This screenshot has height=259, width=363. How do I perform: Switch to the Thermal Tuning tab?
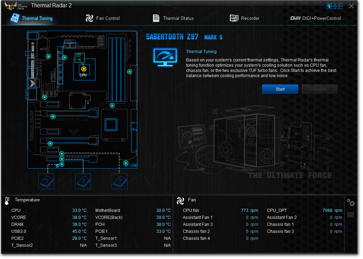pos(32,18)
